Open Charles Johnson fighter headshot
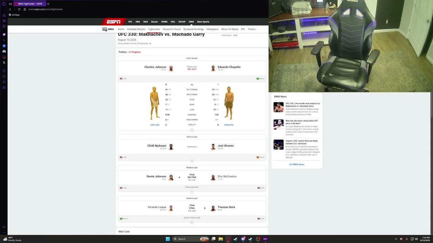433x243 pixels. (171, 69)
